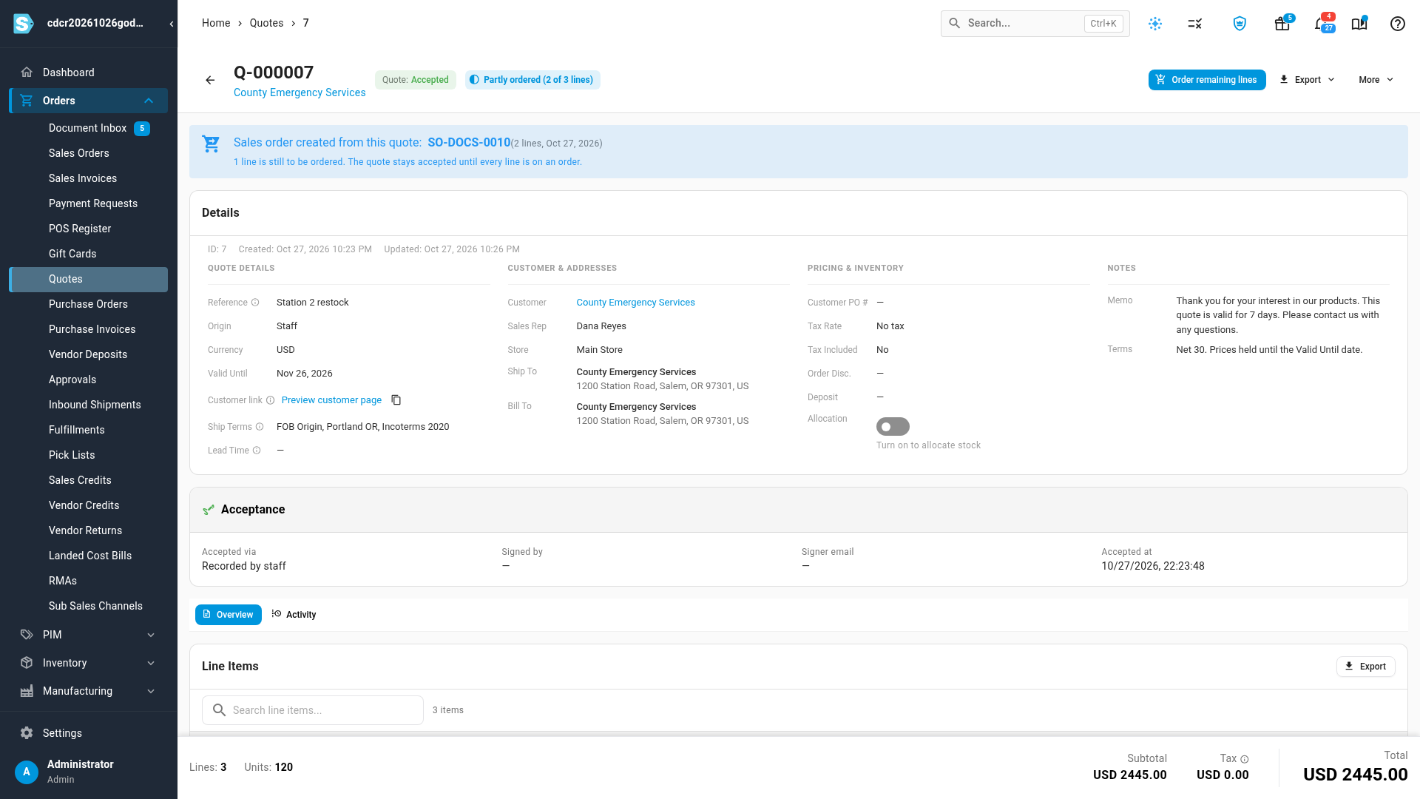Viewport: 1420px width, 799px height.
Task: Switch to the Activity tab
Action: click(294, 615)
